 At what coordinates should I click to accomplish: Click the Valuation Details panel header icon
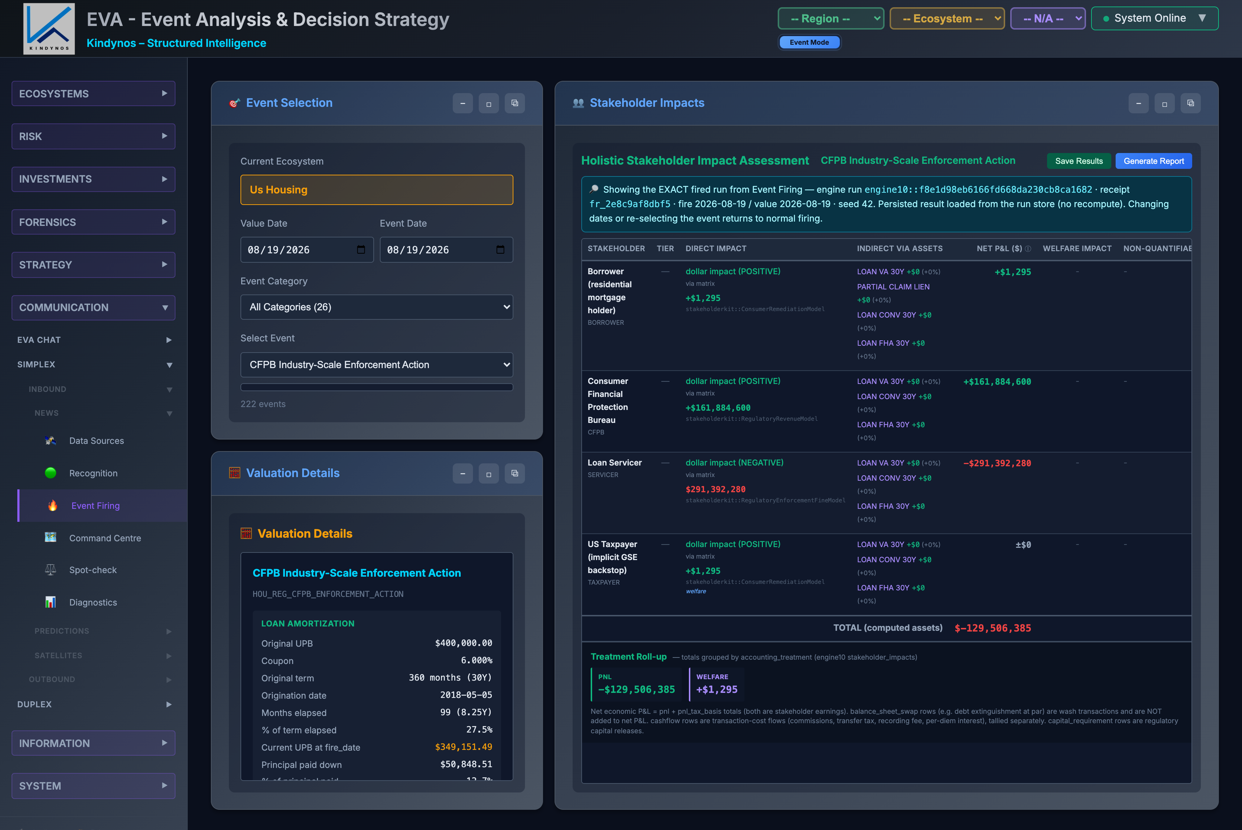[234, 473]
